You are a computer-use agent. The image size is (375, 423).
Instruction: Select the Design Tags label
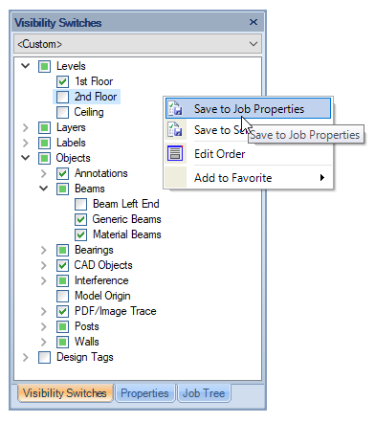click(x=85, y=357)
